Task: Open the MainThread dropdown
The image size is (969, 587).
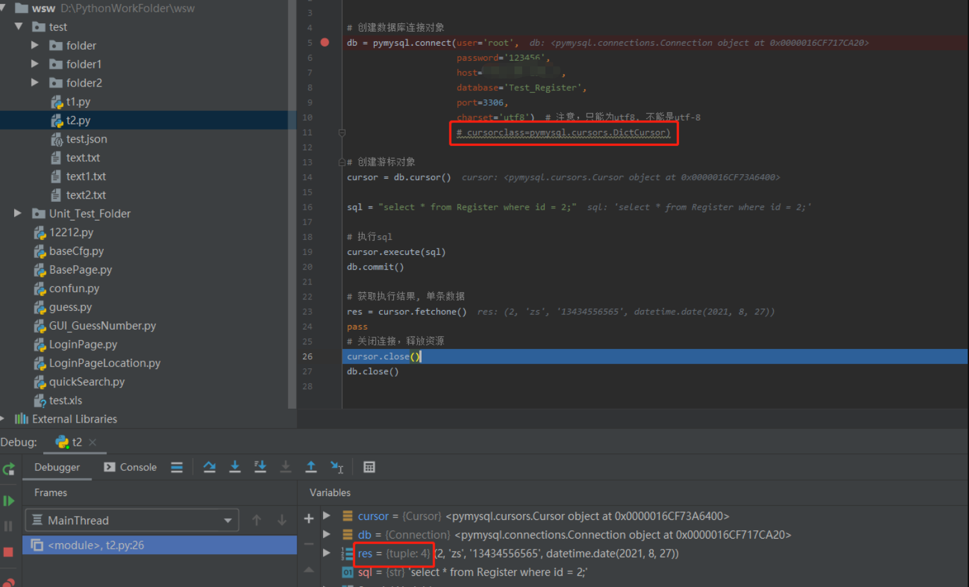Action: click(x=132, y=520)
